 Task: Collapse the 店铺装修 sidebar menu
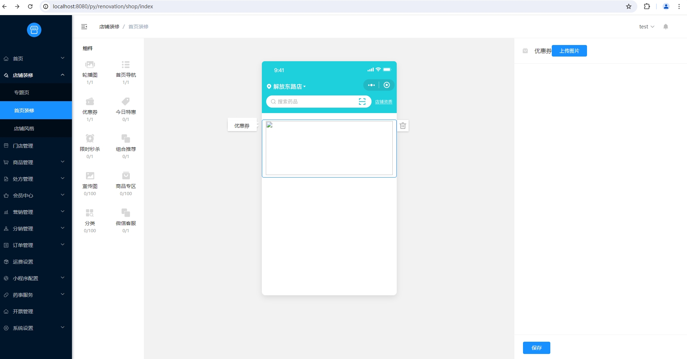[36, 75]
